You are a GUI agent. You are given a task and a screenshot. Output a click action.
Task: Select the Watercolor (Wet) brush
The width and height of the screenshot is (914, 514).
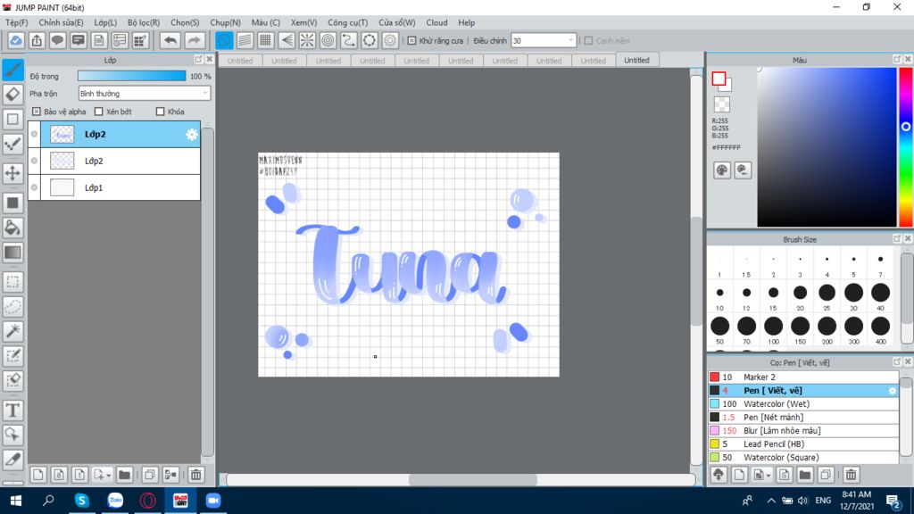[803, 404]
